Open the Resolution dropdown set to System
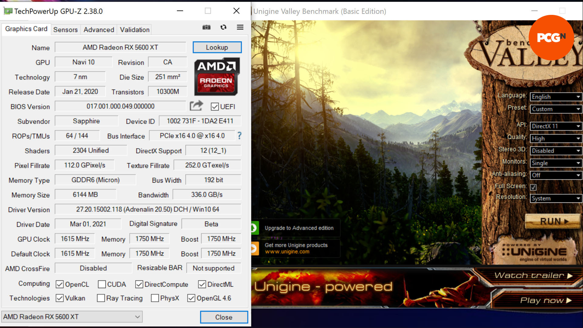Viewport: 583px width, 328px height. [556, 198]
